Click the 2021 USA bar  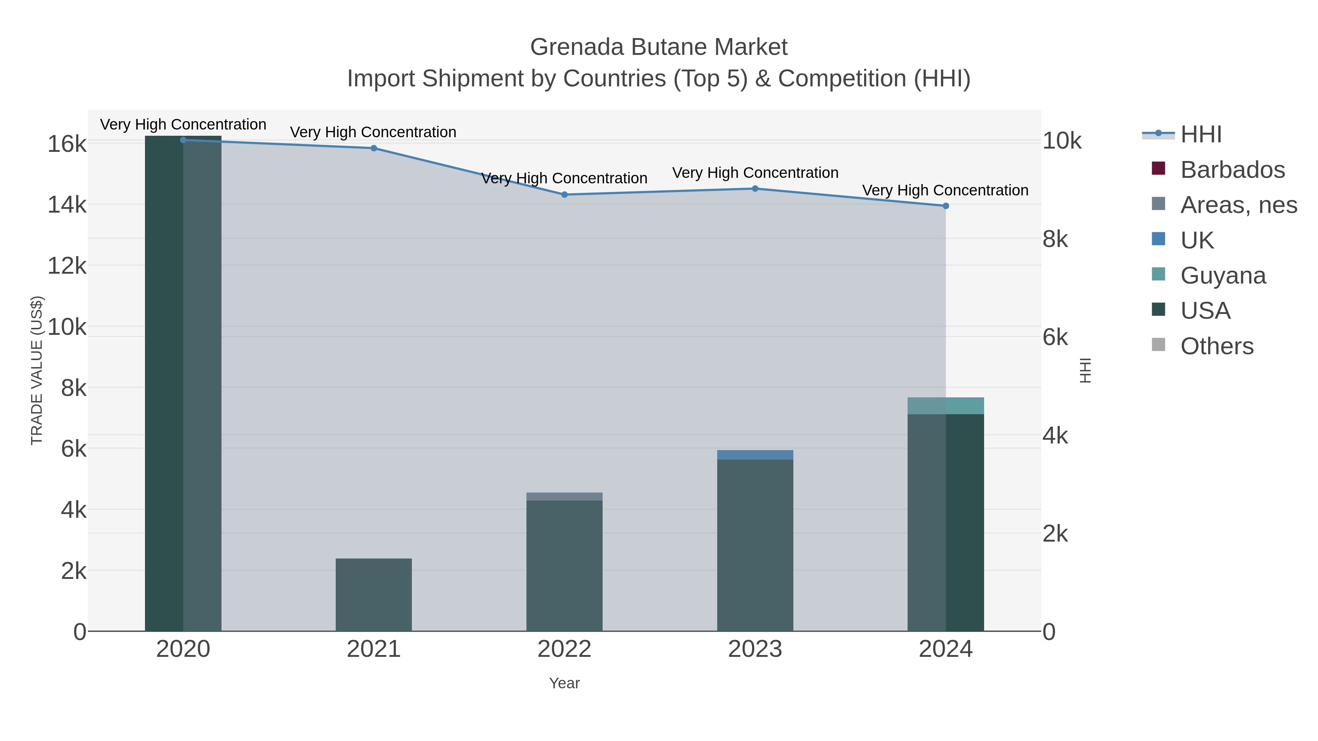[373, 595]
